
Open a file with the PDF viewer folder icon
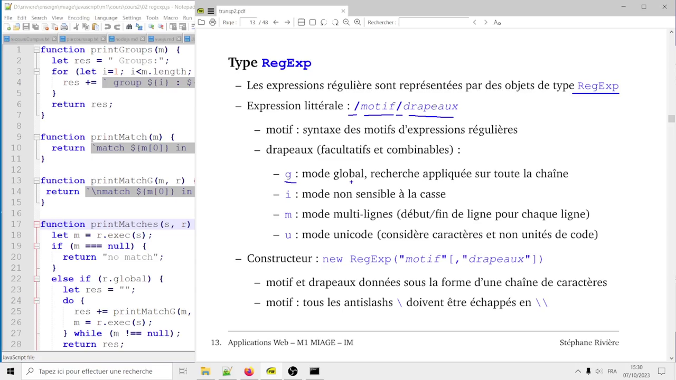201,22
